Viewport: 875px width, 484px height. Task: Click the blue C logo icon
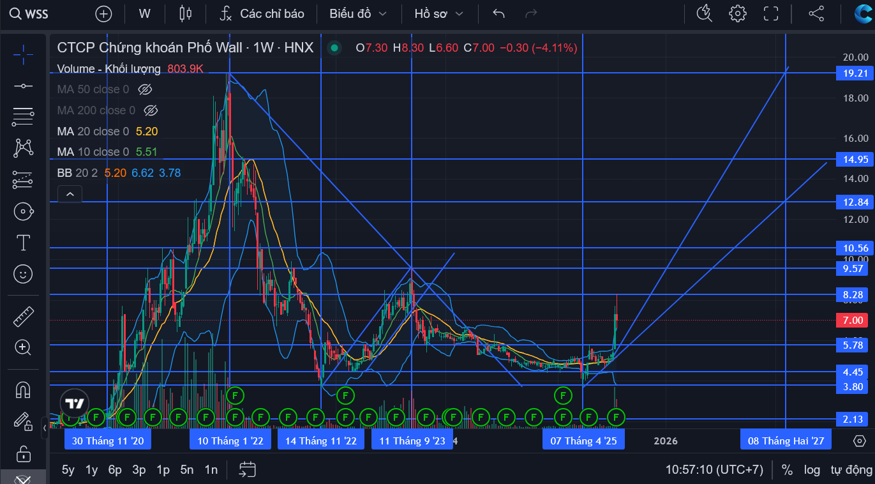click(x=864, y=13)
